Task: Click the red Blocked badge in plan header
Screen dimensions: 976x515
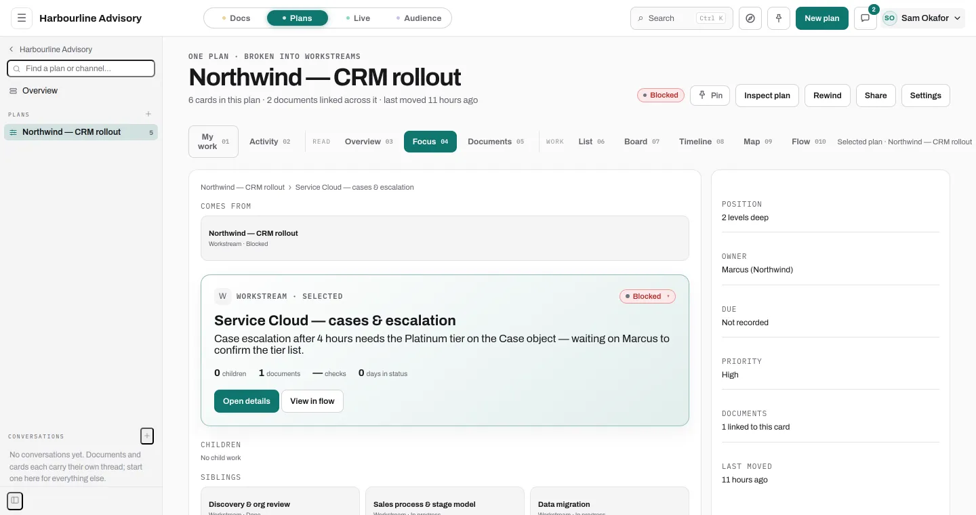Action: coord(661,96)
